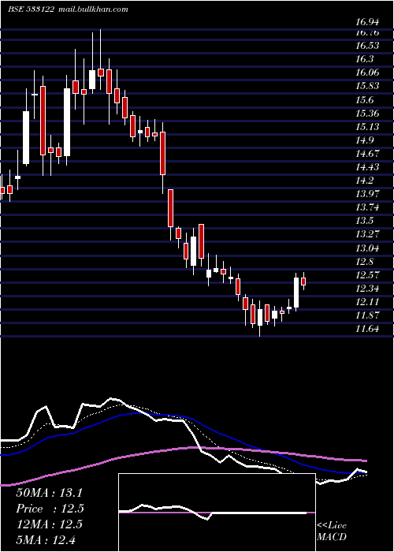This screenshot has width=394, height=552.
Task: Select the 12.57 price axis label
Action: [x=367, y=275]
